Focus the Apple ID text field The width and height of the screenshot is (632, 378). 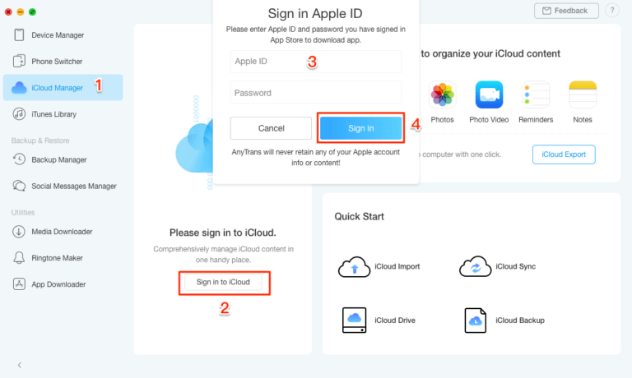coord(316,62)
